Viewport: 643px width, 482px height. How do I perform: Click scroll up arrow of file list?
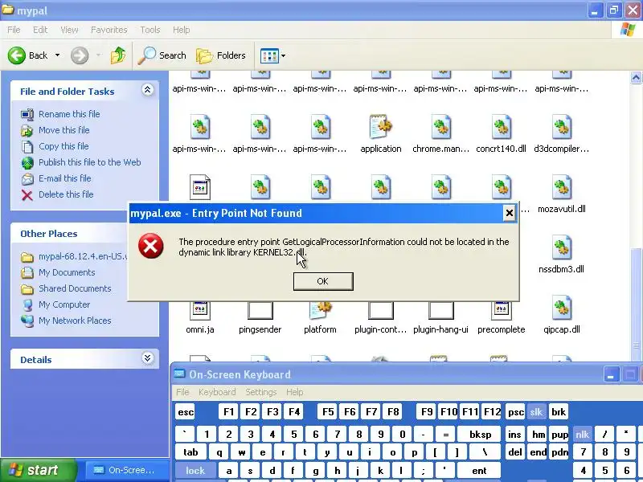(636, 77)
